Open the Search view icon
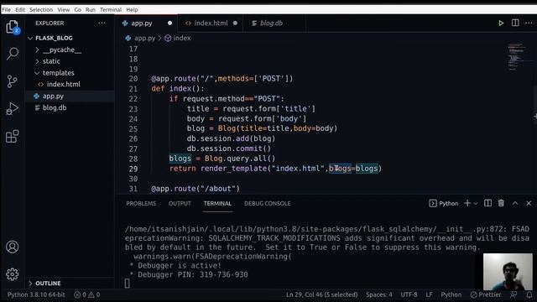The height and width of the screenshot is (302, 537). coord(13,54)
